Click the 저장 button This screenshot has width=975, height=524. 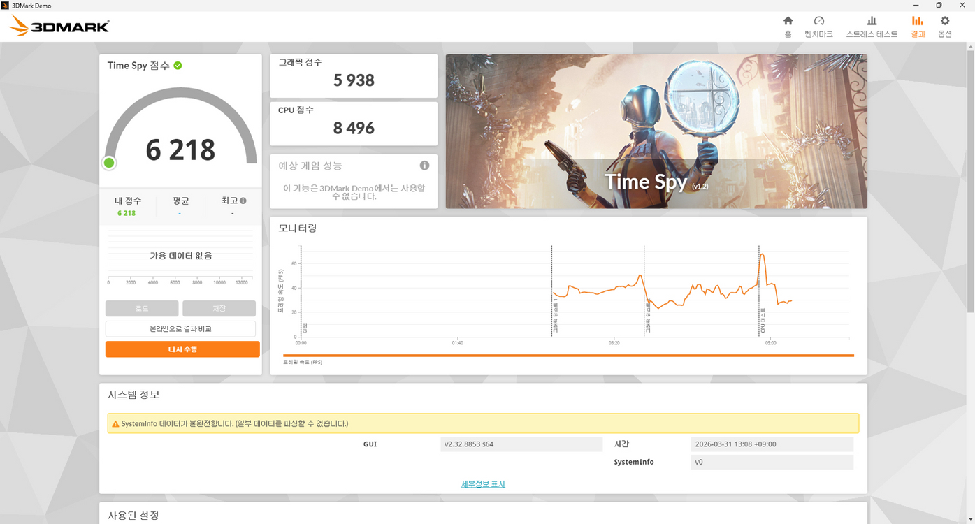click(x=219, y=307)
